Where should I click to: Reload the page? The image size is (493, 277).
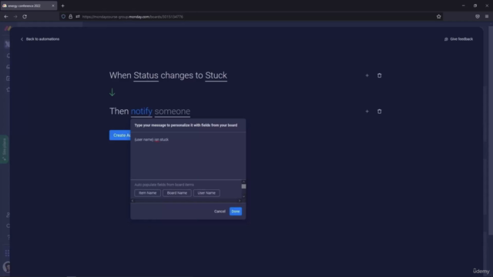coord(25,17)
